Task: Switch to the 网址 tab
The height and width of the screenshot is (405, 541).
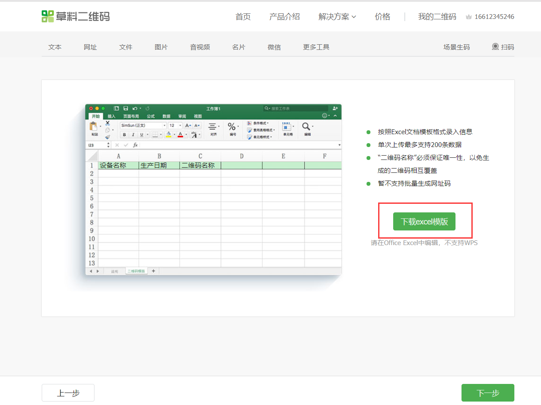Action: point(90,47)
